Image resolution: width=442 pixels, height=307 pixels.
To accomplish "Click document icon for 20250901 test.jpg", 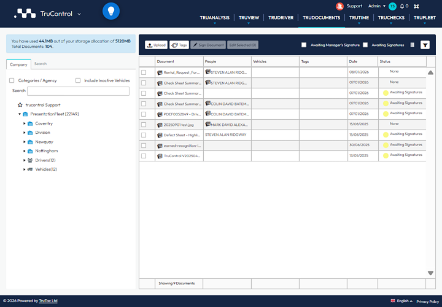I will point(160,125).
